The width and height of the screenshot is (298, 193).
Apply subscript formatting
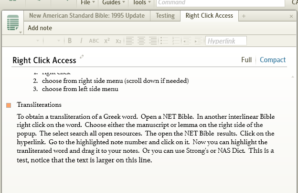118,41
